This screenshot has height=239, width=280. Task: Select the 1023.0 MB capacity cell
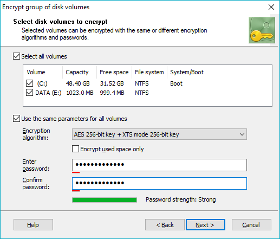click(x=80, y=93)
